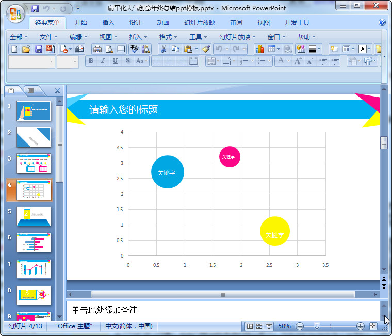The image size is (392, 336).
Task: Switch to the 开始 ribbon tab
Action: point(81,23)
